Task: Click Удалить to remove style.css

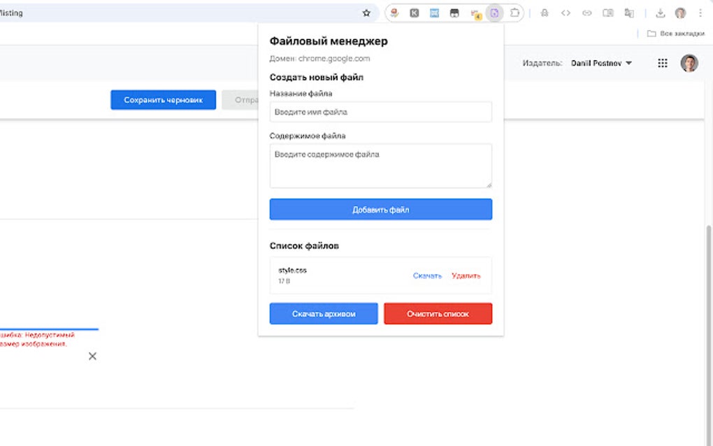Action: pos(468,275)
